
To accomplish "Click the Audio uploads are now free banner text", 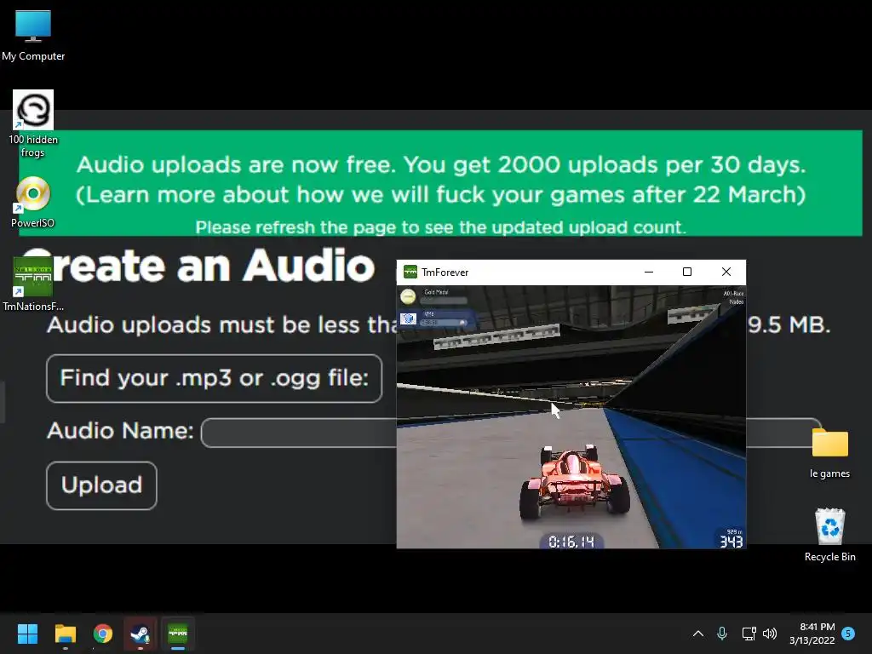I will point(441,164).
